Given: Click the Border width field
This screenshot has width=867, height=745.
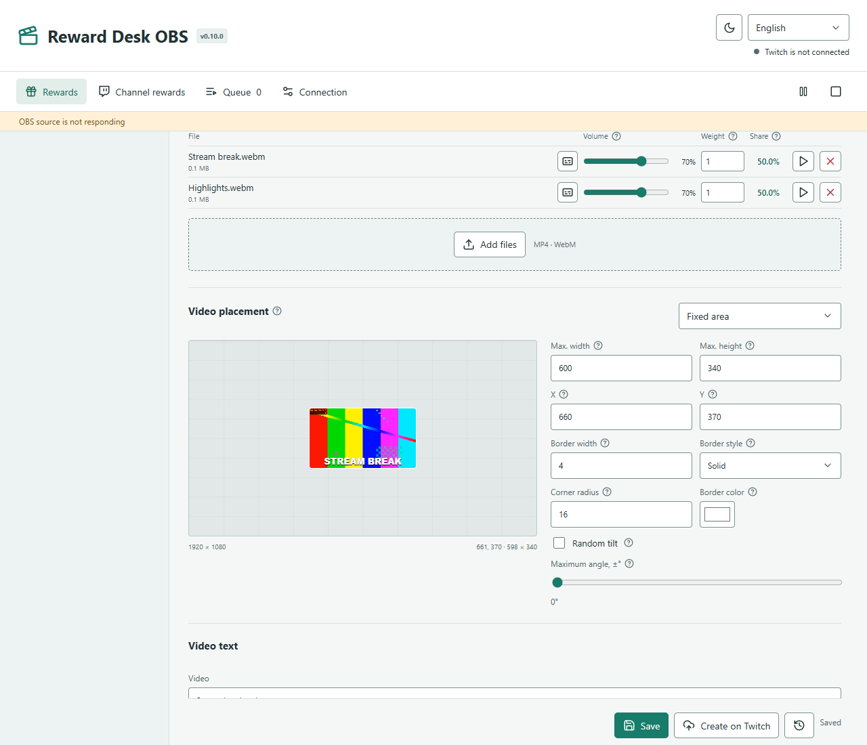Looking at the screenshot, I should pos(621,466).
